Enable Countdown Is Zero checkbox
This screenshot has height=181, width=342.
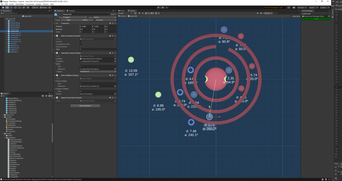point(80,44)
